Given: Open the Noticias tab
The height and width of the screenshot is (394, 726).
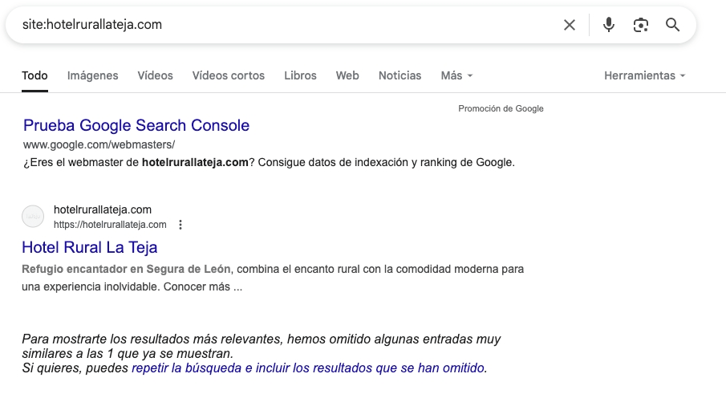Looking at the screenshot, I should pos(400,75).
